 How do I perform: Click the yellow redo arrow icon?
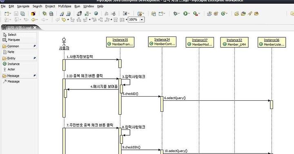[64, 20]
